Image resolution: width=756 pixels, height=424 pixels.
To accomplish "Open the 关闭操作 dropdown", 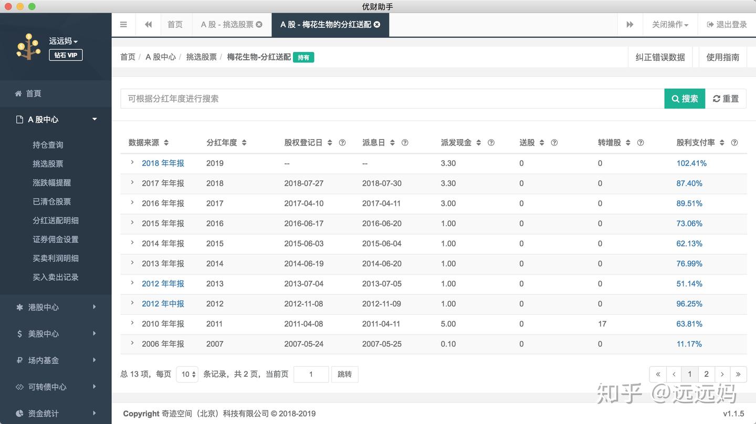I will (670, 24).
